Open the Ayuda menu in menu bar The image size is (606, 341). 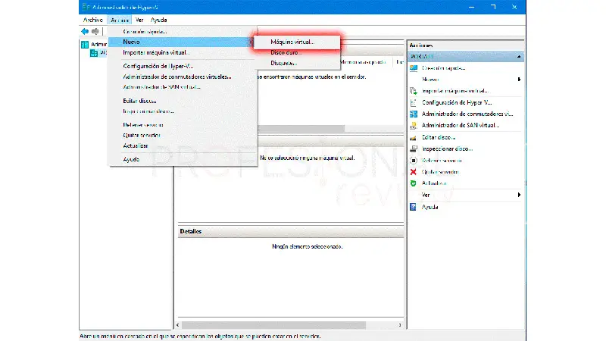tap(159, 20)
